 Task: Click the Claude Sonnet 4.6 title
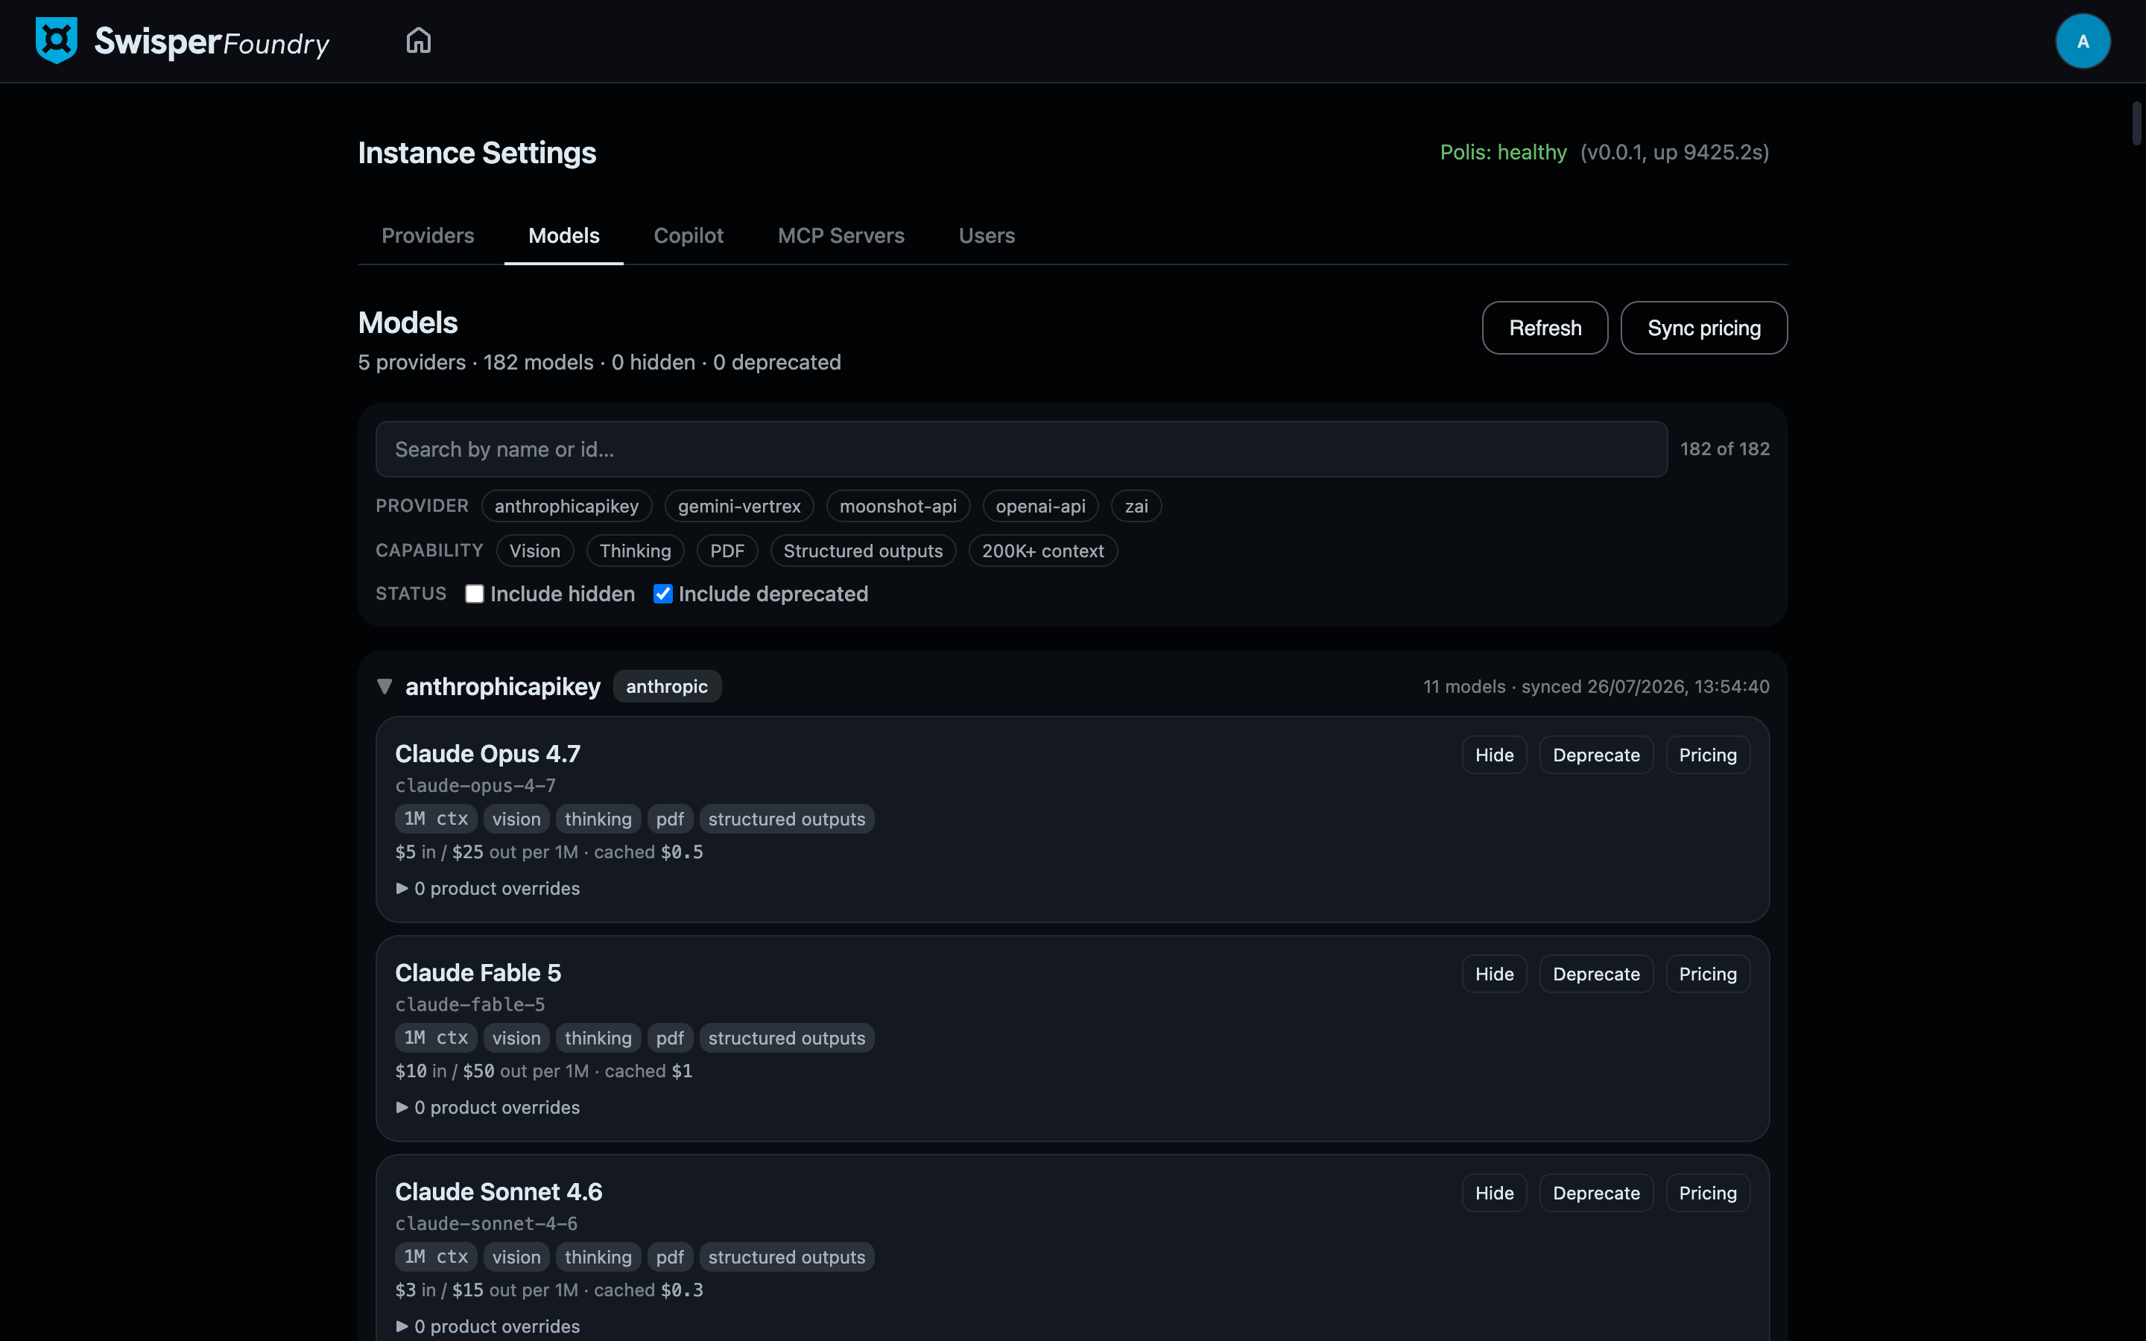498,1192
